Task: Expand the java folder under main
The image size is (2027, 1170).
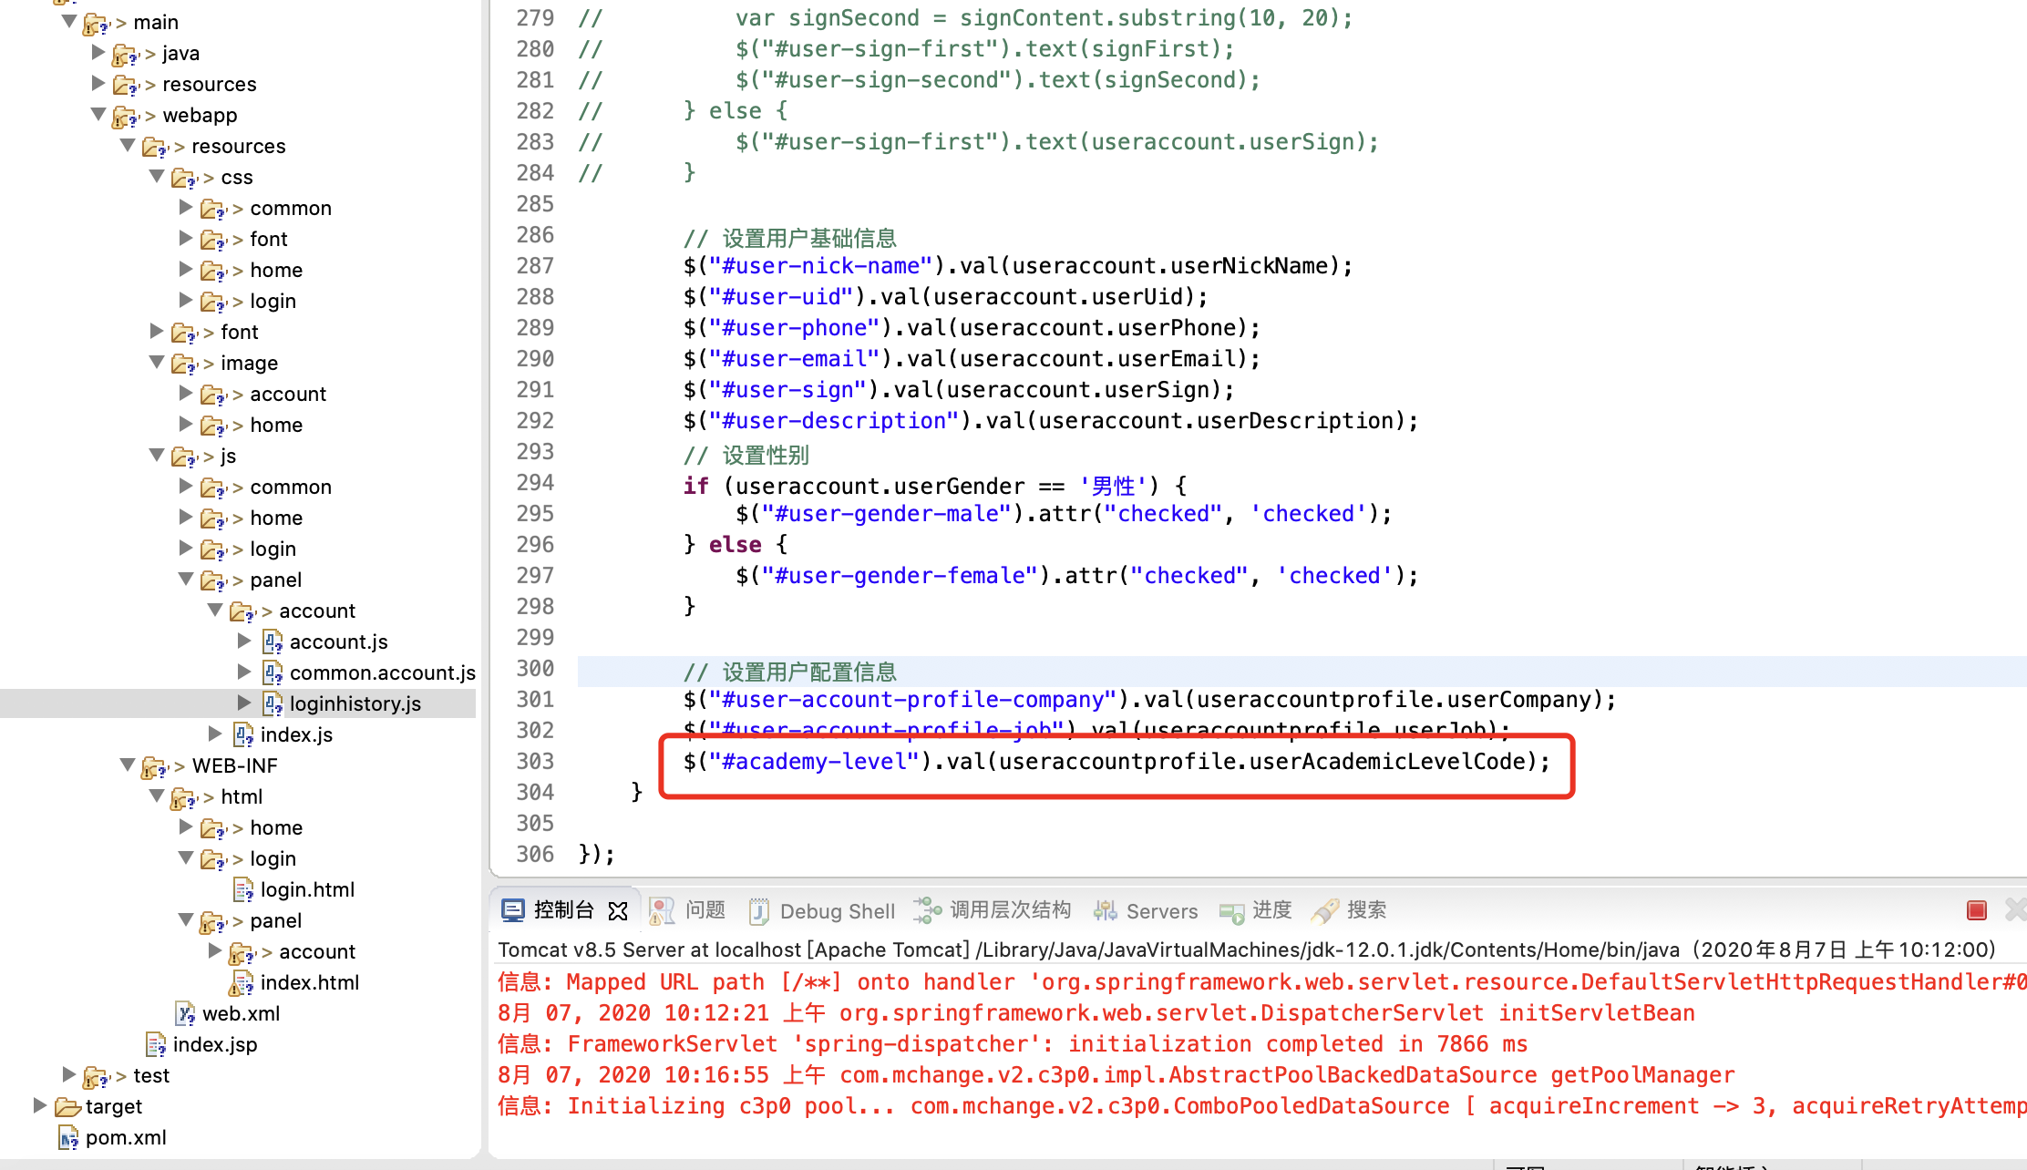Action: [98, 52]
